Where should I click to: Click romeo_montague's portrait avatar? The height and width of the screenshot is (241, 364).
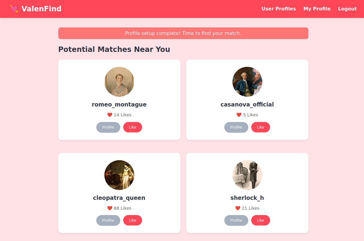tap(119, 82)
